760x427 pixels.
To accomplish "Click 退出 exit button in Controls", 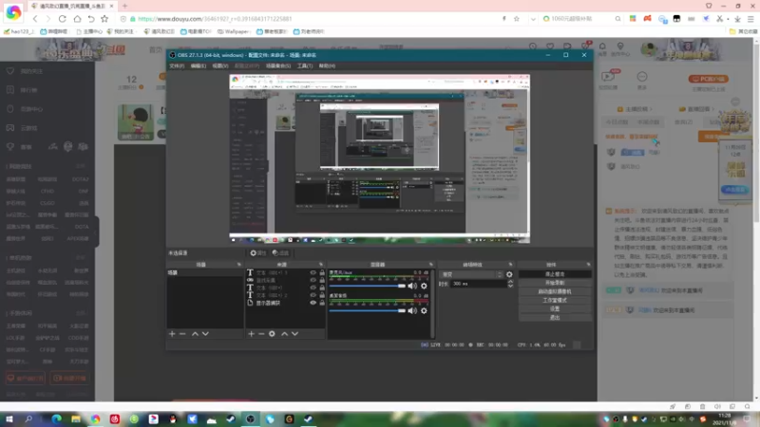I will 555,318.
